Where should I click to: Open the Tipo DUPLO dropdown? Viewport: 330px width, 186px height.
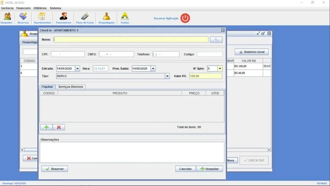click(167, 76)
